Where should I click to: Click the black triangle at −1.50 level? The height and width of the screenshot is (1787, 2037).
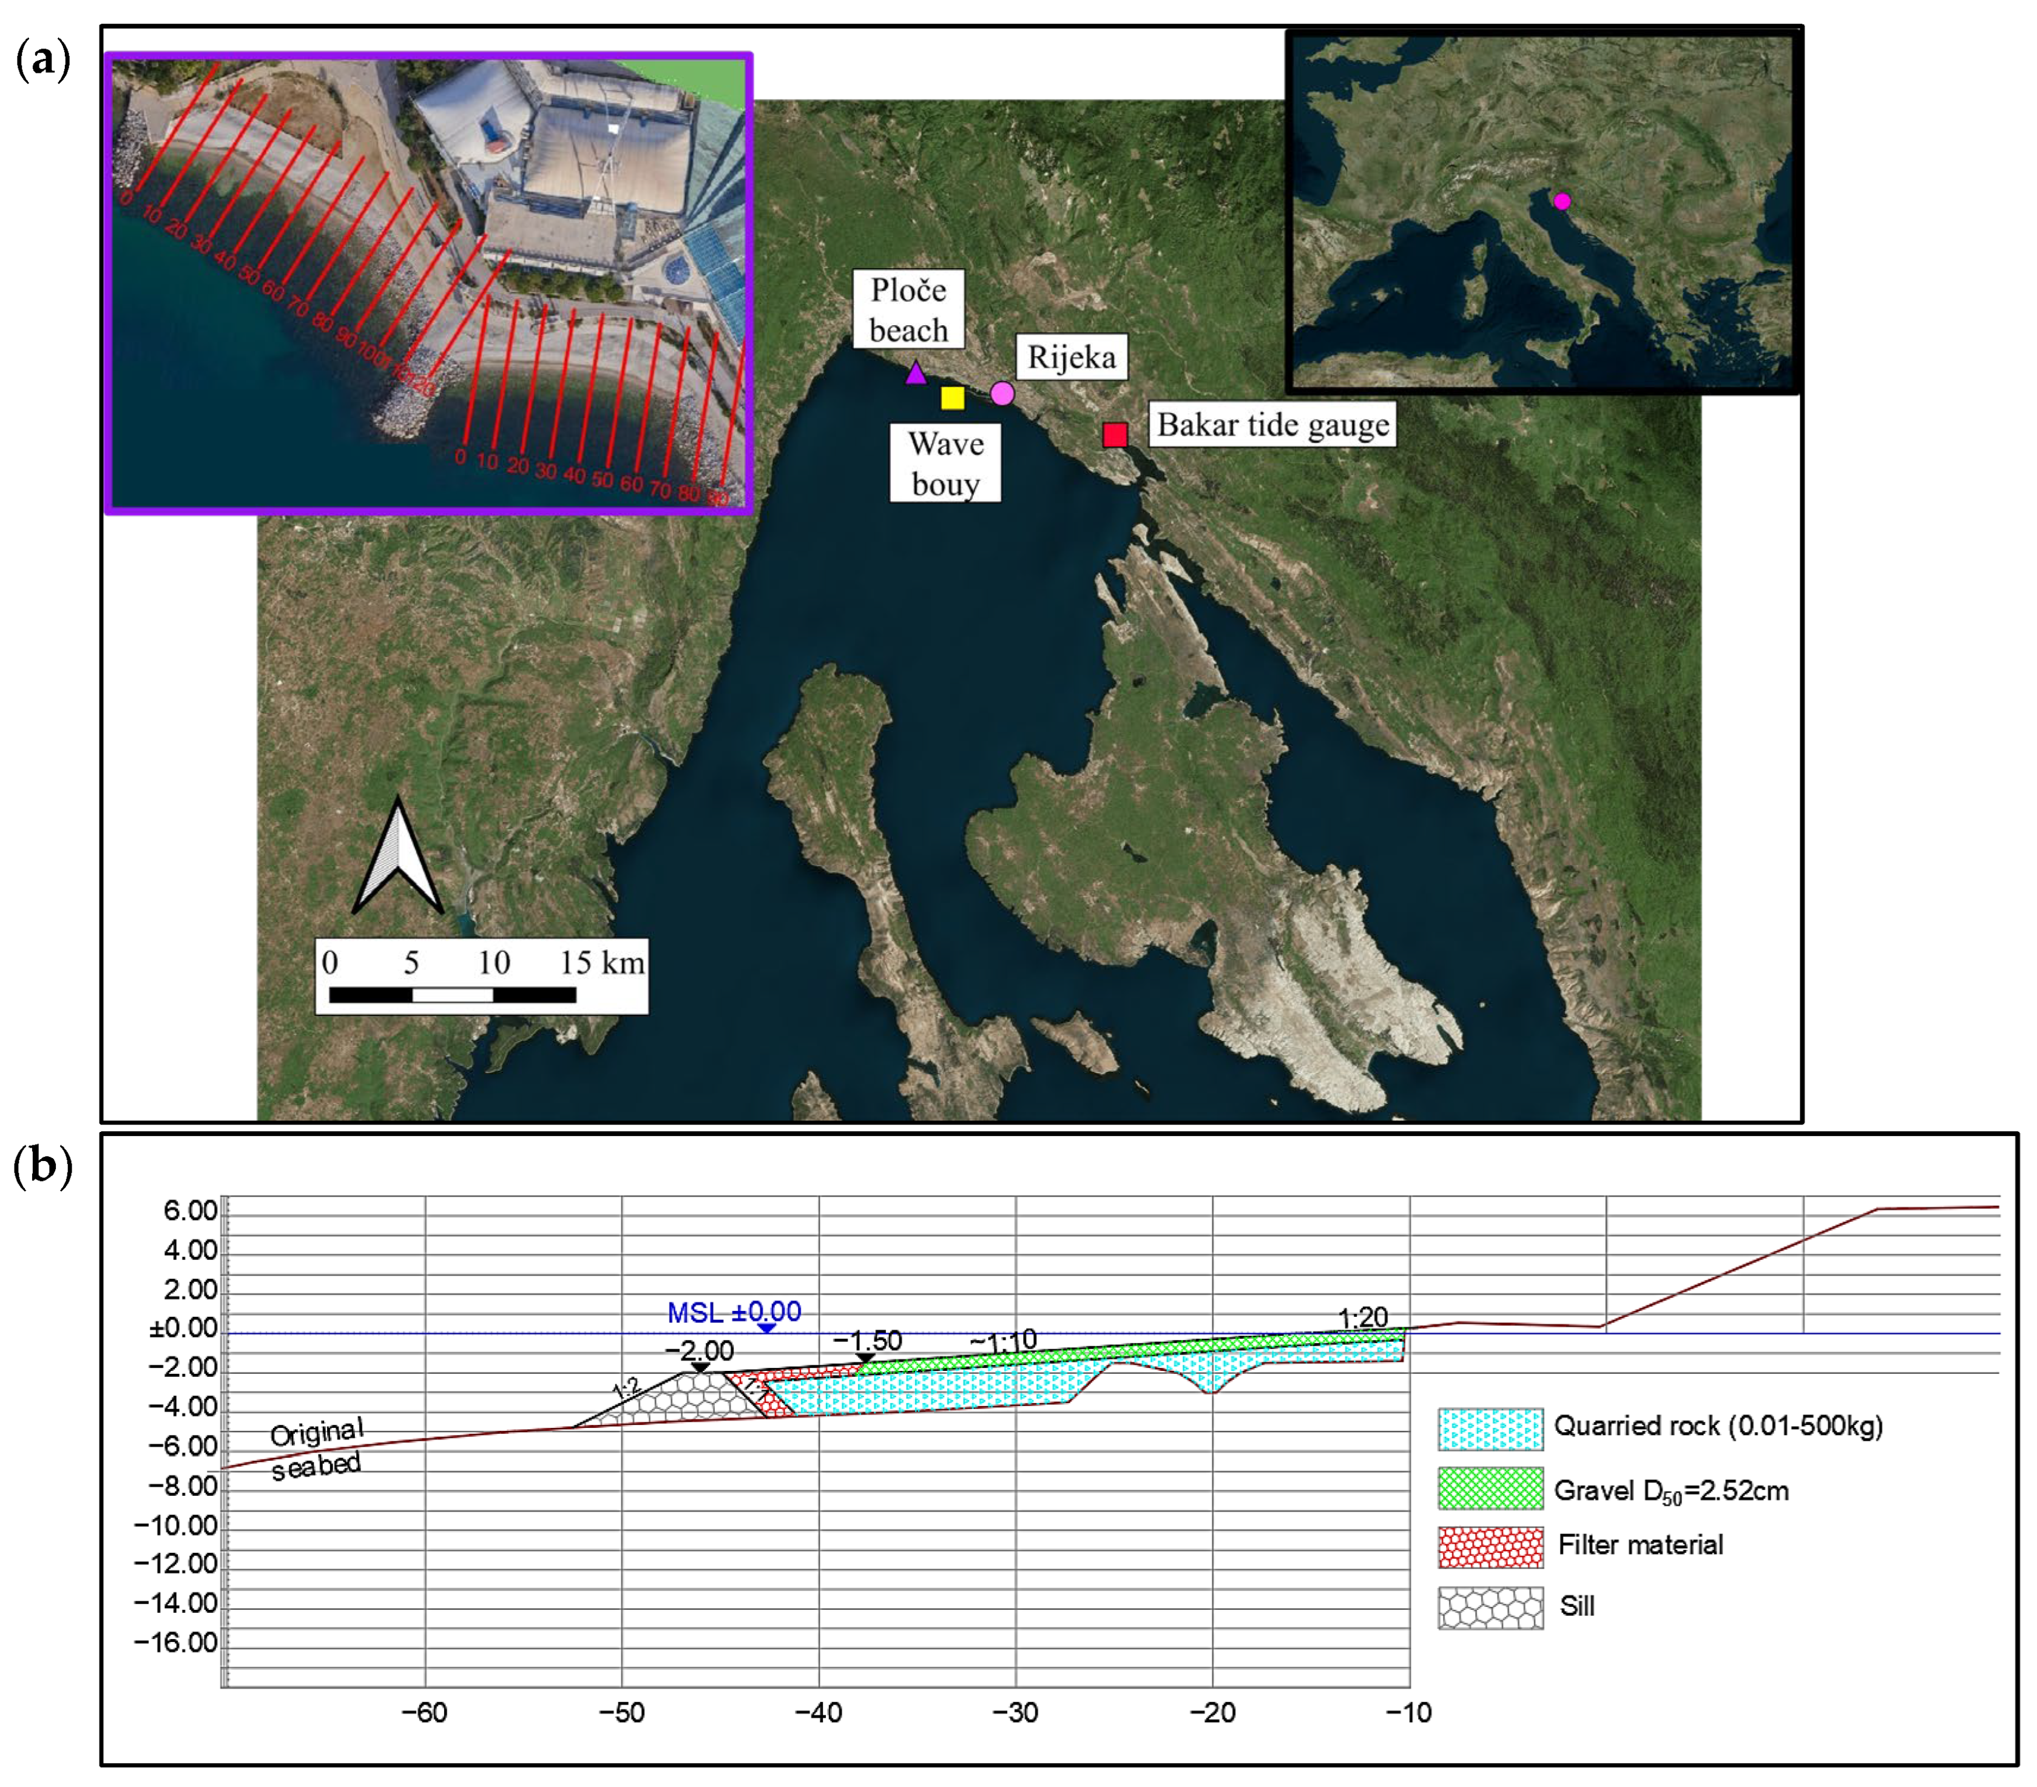coord(866,1359)
